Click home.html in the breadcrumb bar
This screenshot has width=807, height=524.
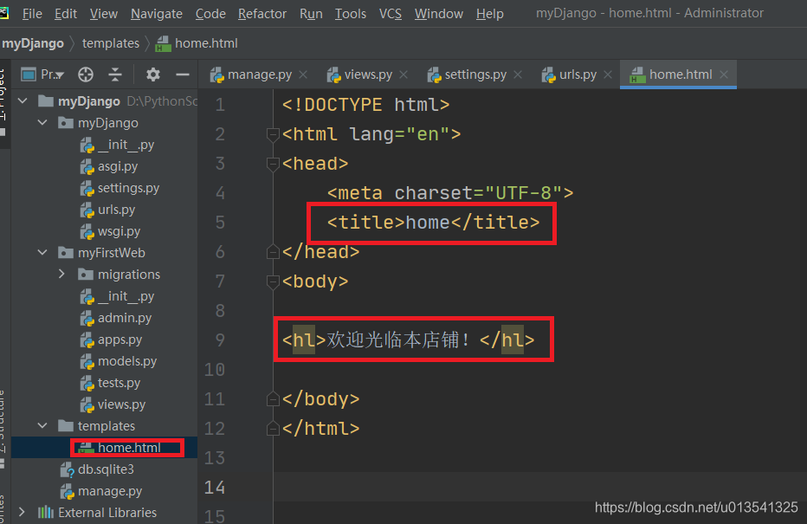click(x=197, y=43)
